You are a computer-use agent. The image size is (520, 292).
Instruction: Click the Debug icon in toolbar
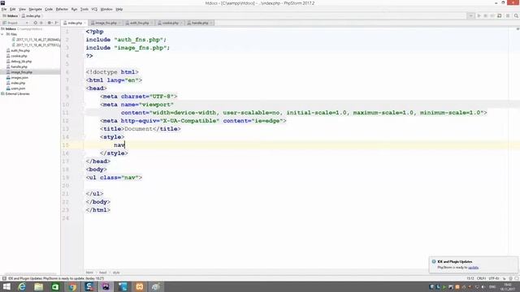[485, 15]
